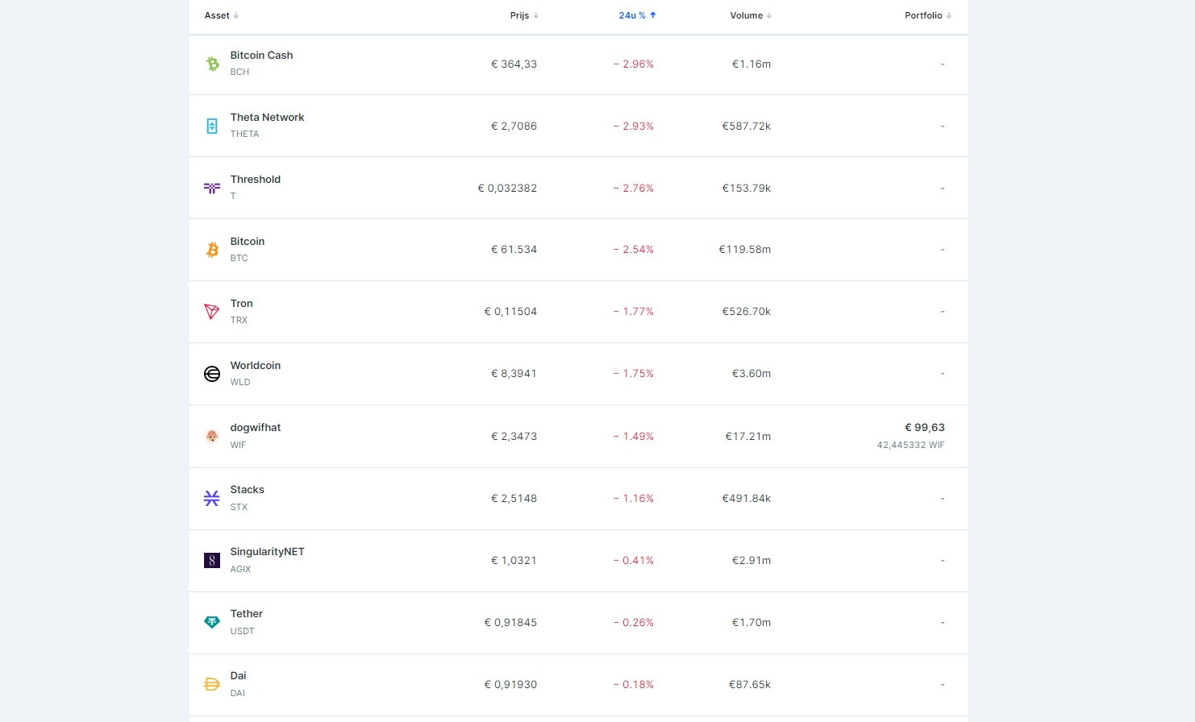Click the SingularityNET logo icon
The image size is (1195, 722).
[212, 560]
